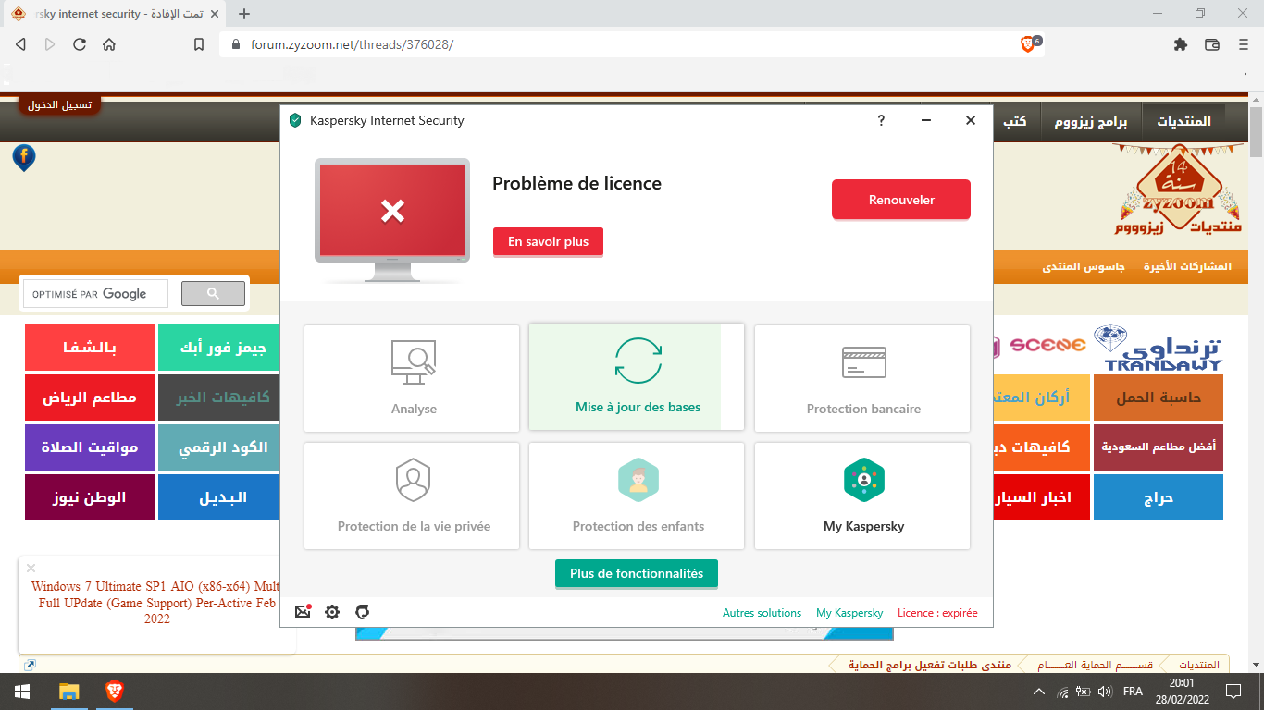The image size is (1264, 710).
Task: Launch Mise à jour des bases
Action: coord(637,376)
